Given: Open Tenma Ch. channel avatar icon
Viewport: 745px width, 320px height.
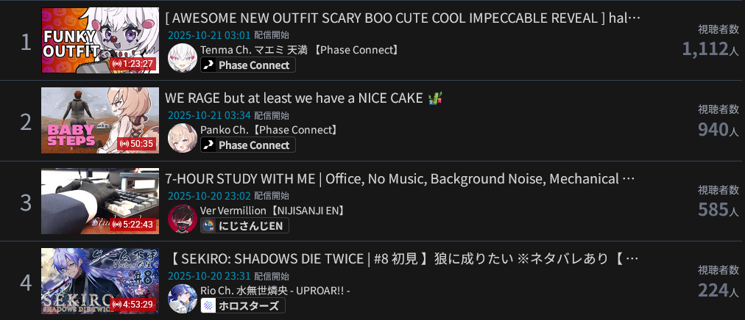Looking at the screenshot, I should pos(183,58).
